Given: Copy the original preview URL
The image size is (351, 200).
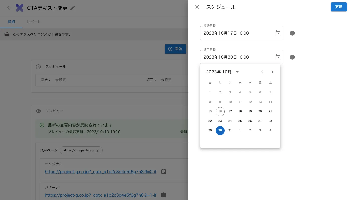Looking at the screenshot, I should pos(163,172).
